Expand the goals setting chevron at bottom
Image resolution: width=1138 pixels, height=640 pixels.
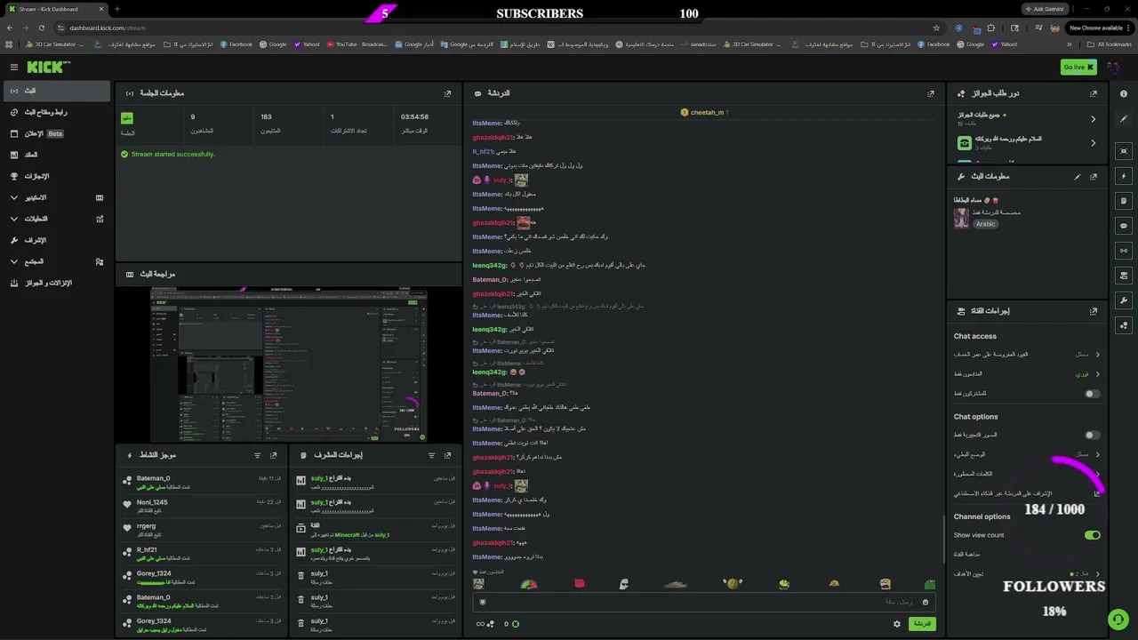pos(1097,574)
